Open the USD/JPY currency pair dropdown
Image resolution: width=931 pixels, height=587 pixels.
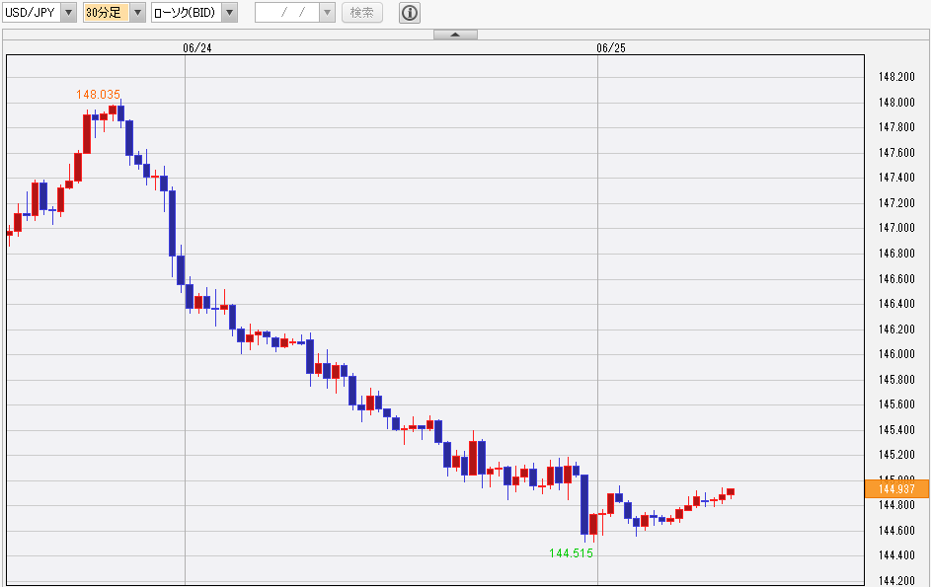[69, 13]
